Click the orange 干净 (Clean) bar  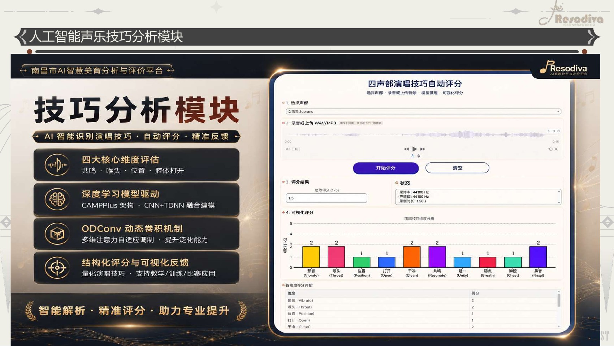[412, 257]
